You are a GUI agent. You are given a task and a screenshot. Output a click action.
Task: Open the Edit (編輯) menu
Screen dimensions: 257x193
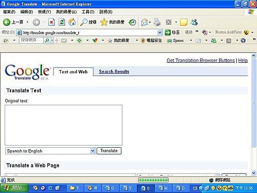click(27, 12)
